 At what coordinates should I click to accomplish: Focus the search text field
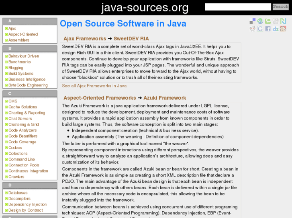point(238,7)
